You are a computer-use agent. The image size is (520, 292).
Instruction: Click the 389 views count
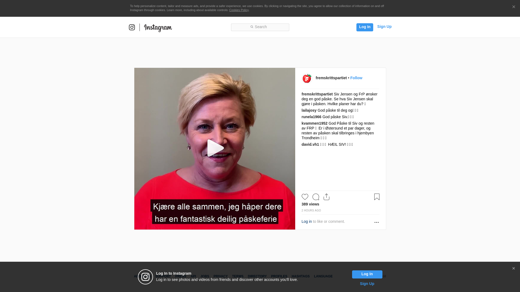(310, 204)
